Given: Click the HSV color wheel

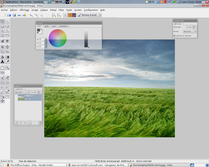Looking at the screenshot, I should pyautogui.click(x=58, y=38).
